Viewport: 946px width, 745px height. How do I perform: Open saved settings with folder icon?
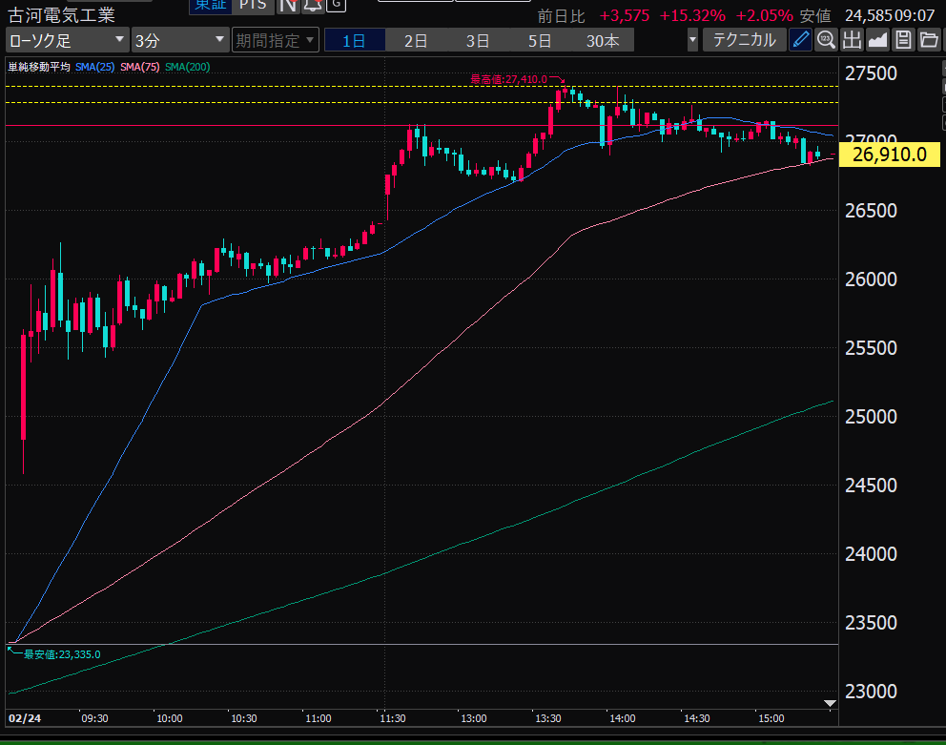click(927, 40)
